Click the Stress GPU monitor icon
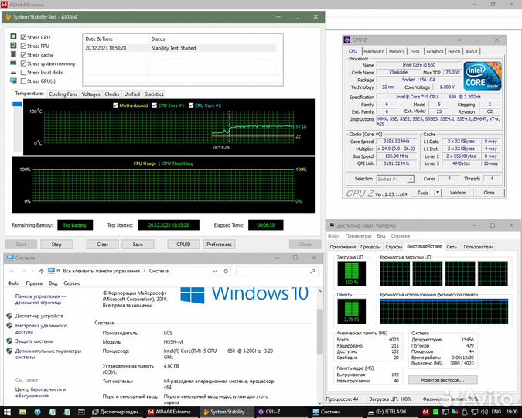This screenshot has height=418, width=522. [13, 81]
